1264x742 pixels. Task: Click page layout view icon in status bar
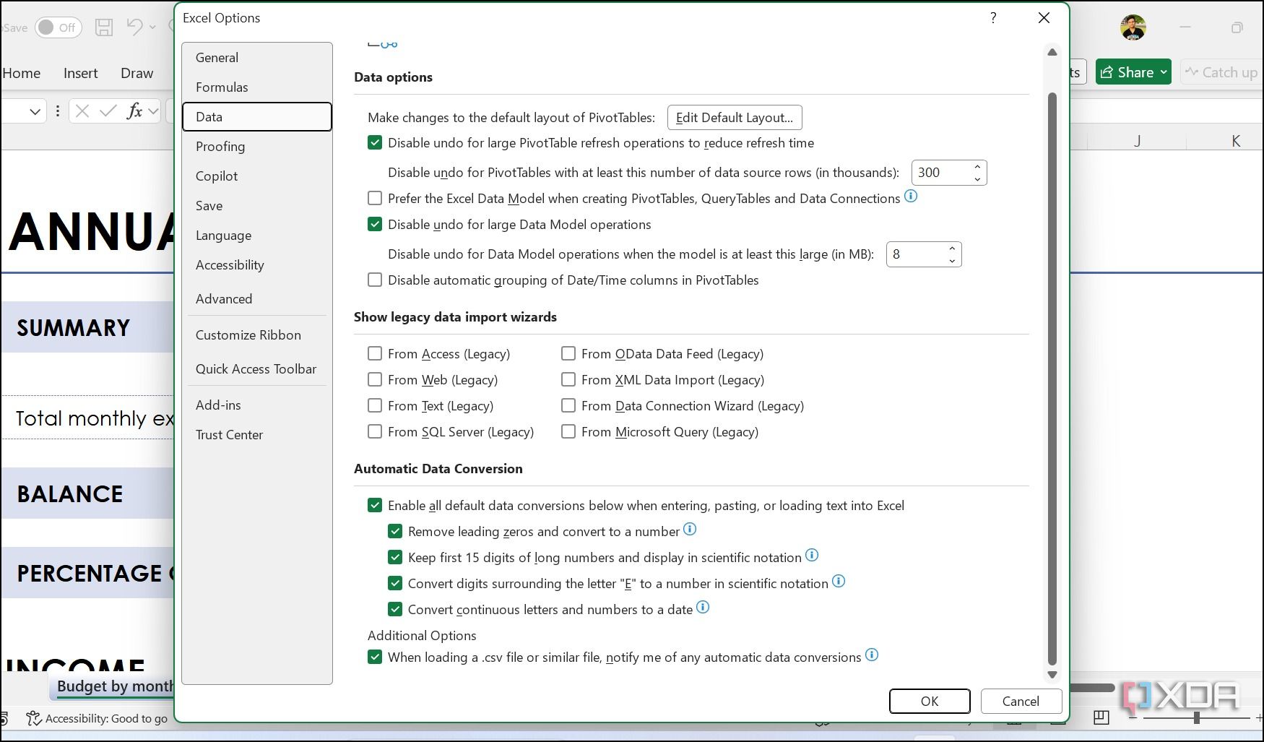click(1101, 717)
